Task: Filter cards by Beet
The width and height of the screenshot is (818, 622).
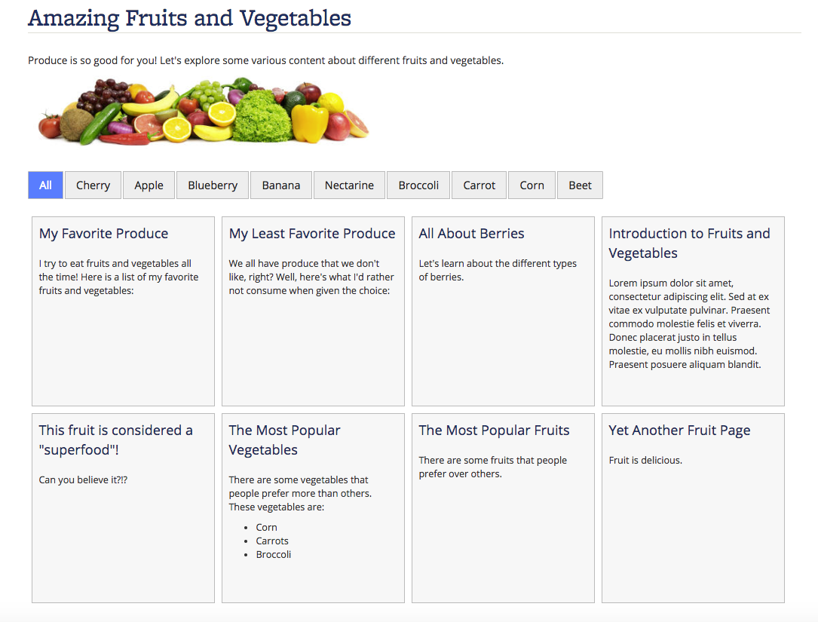Action: (580, 185)
